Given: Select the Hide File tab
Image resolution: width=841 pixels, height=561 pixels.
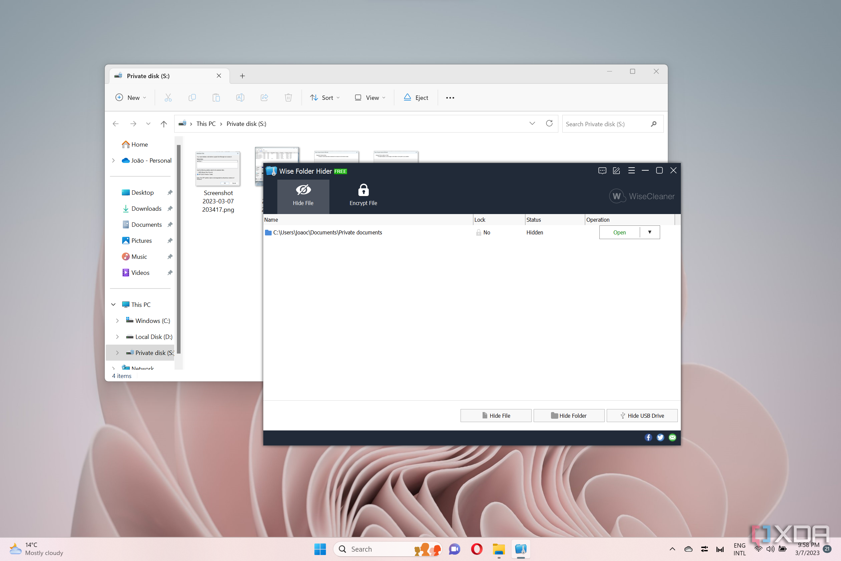Looking at the screenshot, I should coord(303,195).
